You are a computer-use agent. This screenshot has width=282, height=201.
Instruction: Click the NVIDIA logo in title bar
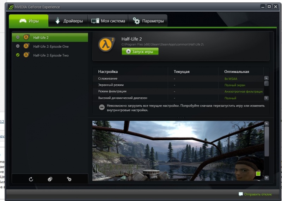coord(11,7)
